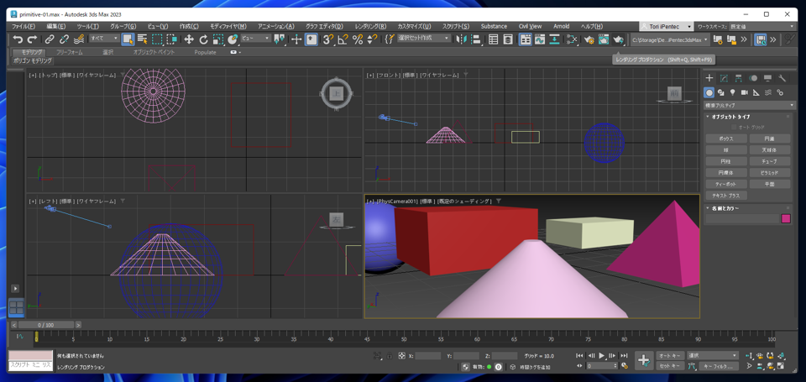The height and width of the screenshot is (382, 806).
Task: Open the Hierarchy panel tab icon
Action: (x=738, y=78)
